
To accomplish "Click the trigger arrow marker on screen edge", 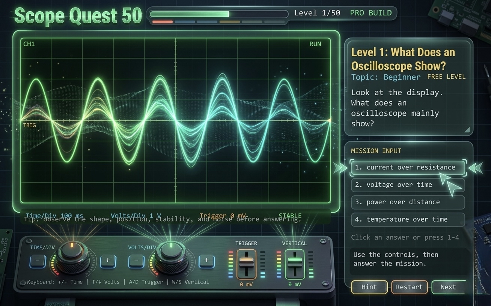I will tap(329, 120).
